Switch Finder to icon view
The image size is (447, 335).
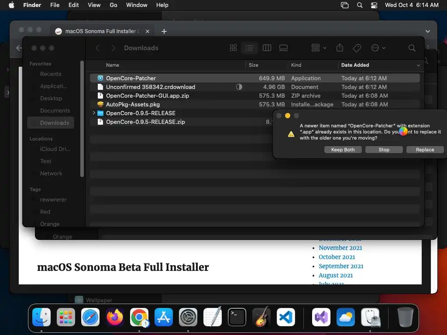(233, 48)
